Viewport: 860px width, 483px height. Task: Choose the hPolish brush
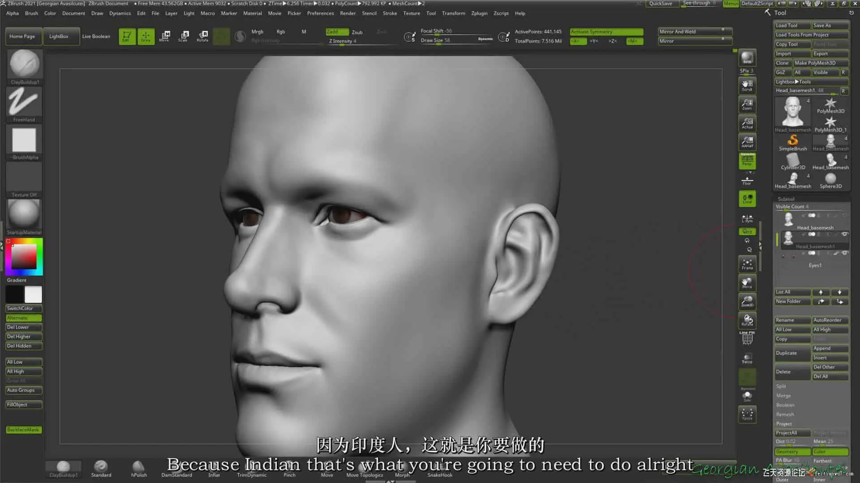tap(139, 468)
